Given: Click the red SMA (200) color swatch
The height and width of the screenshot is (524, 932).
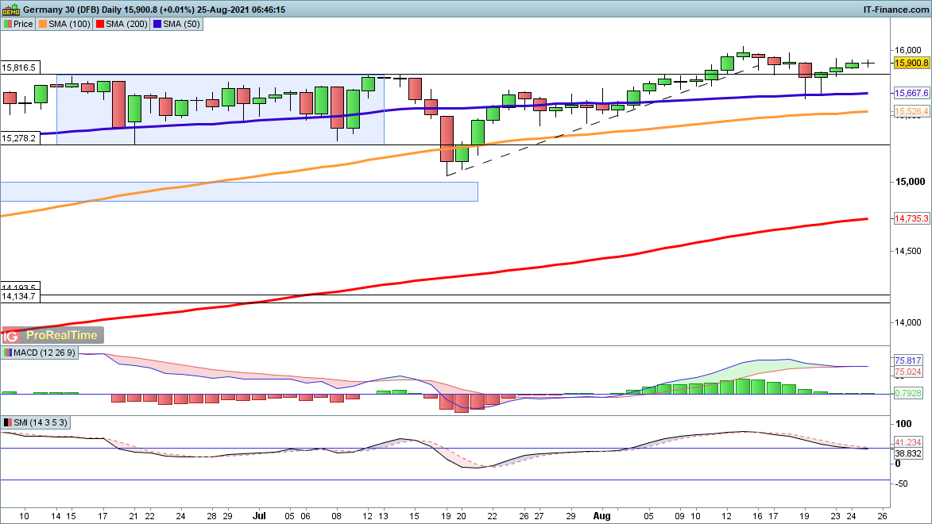Looking at the screenshot, I should (x=100, y=24).
